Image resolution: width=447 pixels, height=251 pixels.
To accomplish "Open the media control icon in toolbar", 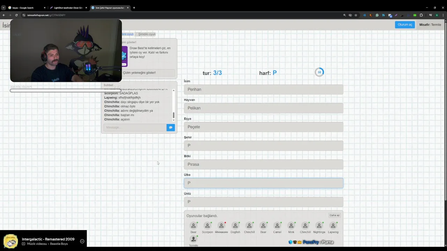I will [431, 15].
